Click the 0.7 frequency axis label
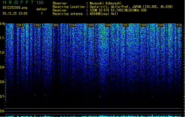 pyautogui.click(x=2, y=97)
